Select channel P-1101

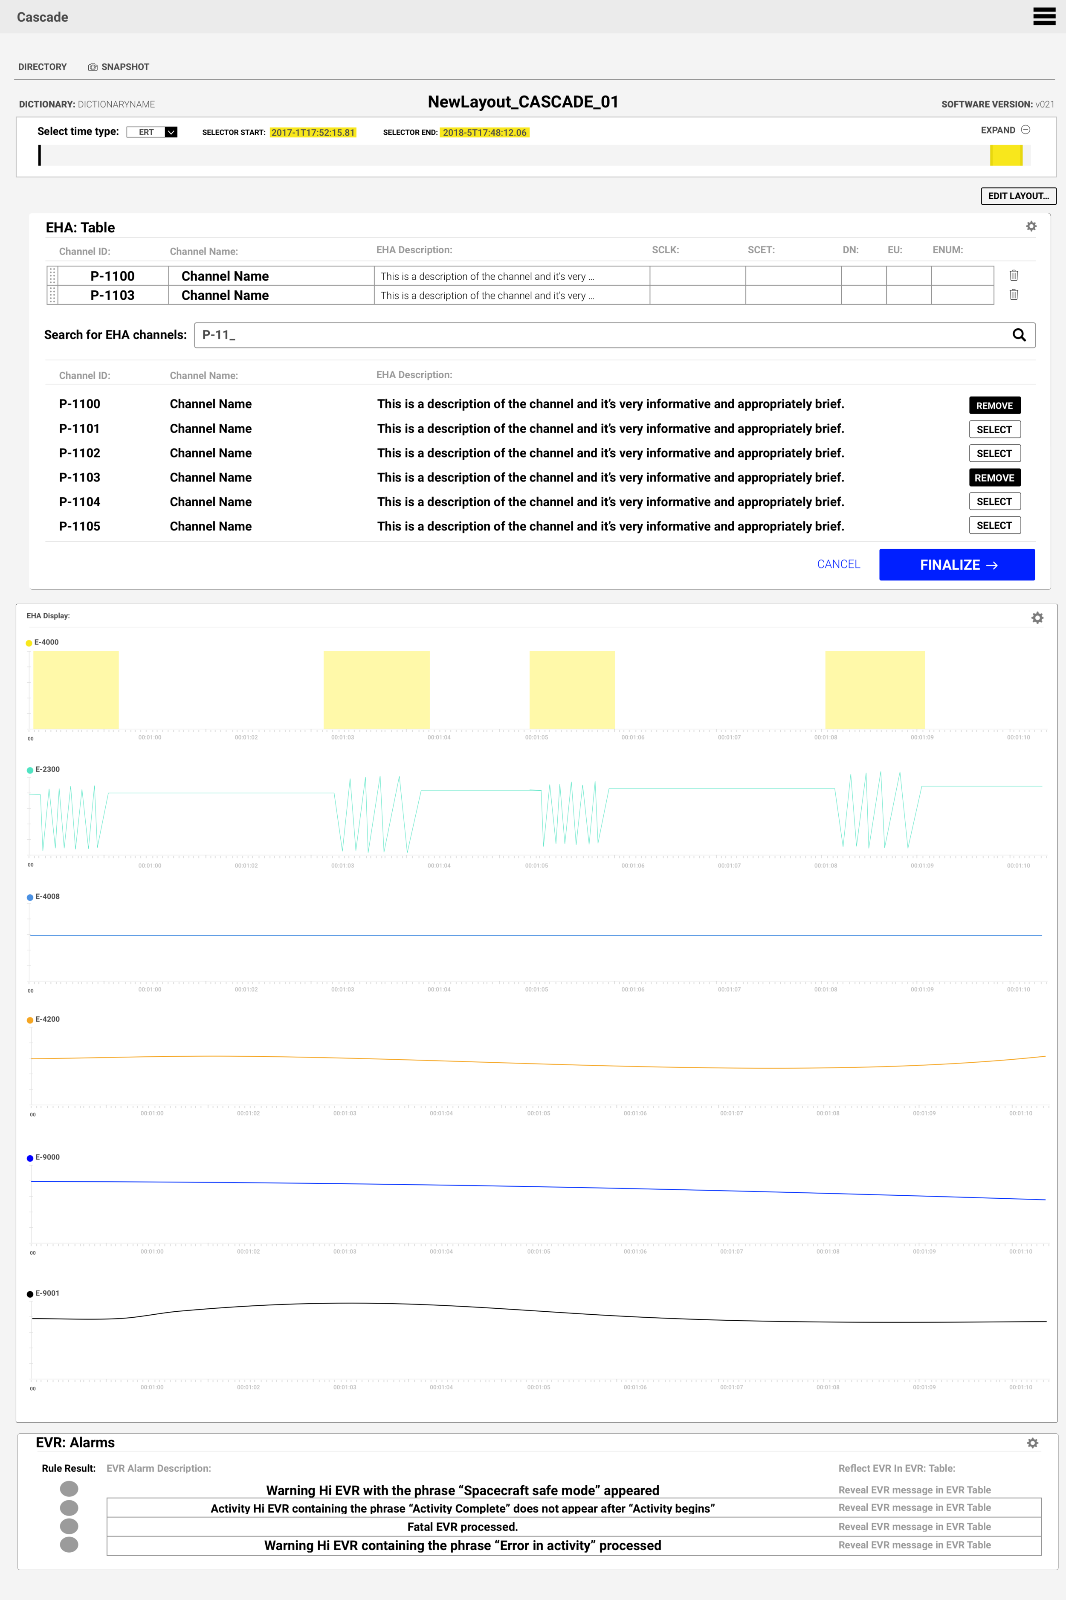(x=994, y=429)
